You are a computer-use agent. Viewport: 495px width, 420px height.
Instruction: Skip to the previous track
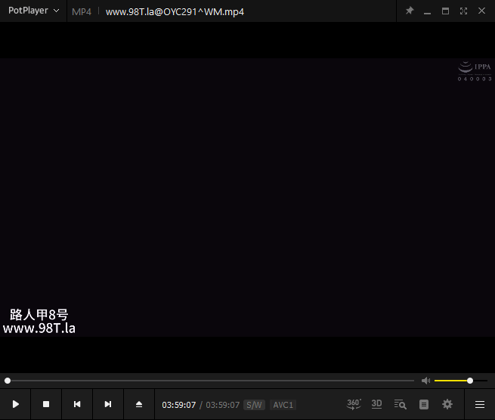coord(77,405)
